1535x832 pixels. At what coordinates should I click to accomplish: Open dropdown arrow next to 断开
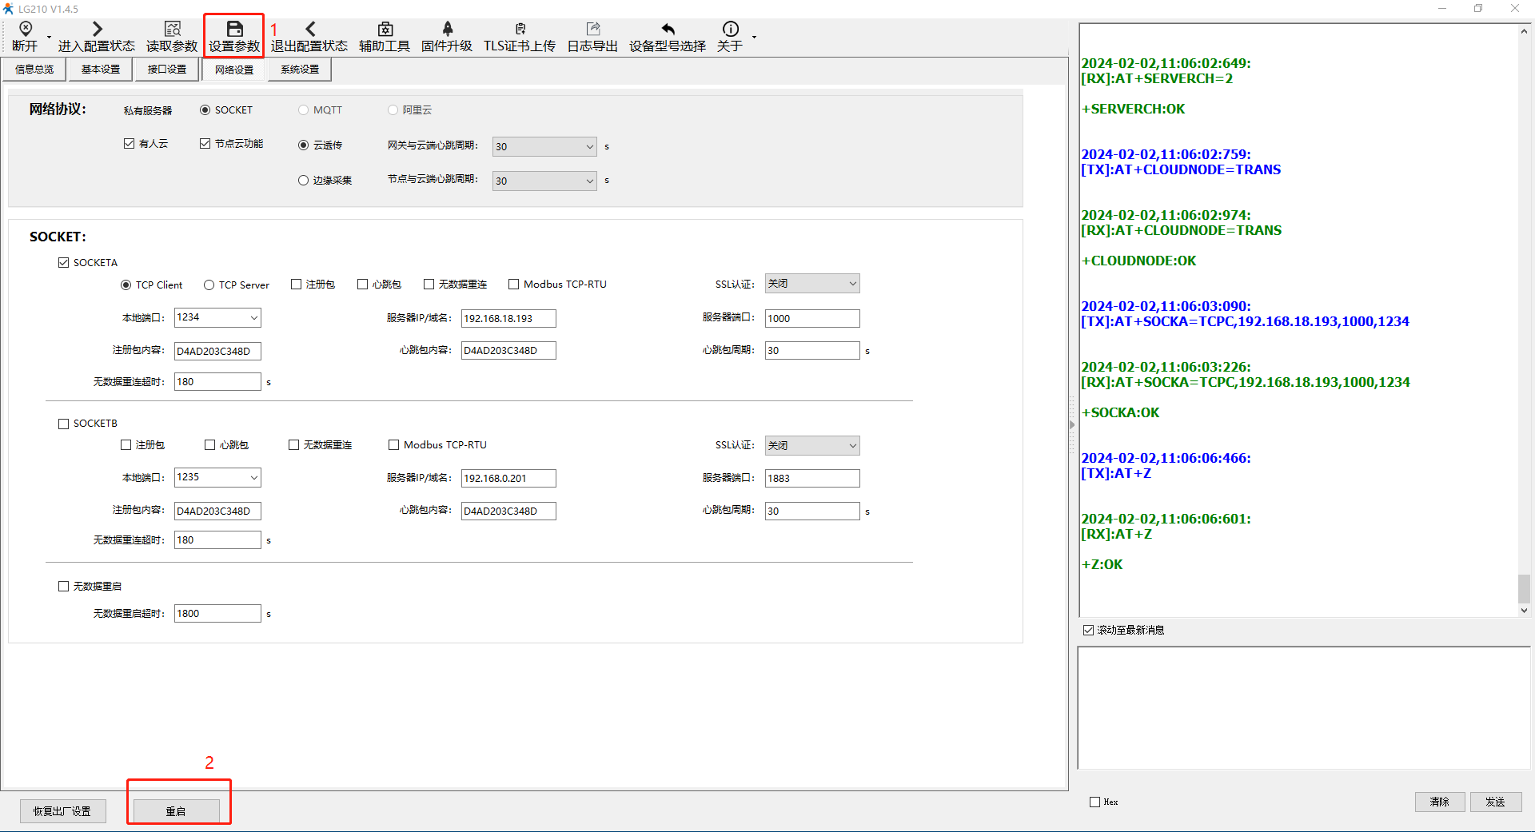pyautogui.click(x=49, y=38)
